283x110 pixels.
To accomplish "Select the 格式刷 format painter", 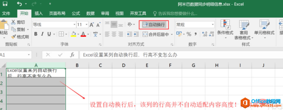I will click(x=20, y=37).
